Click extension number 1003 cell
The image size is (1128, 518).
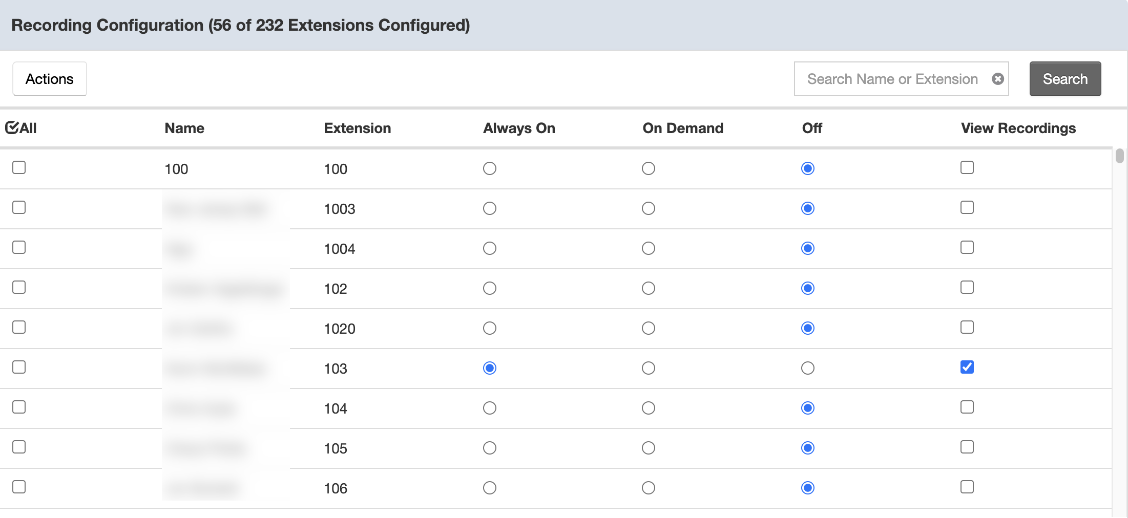[340, 209]
